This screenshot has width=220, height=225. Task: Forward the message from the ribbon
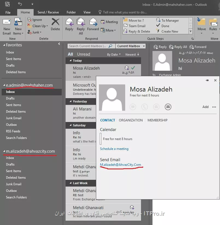coord(93,24)
